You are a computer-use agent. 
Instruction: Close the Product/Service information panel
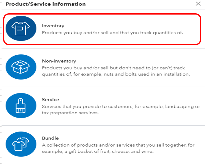(x=198, y=4)
